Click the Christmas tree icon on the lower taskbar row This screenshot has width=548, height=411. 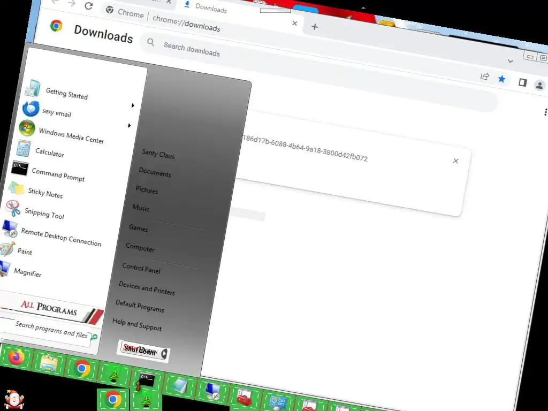146,400
